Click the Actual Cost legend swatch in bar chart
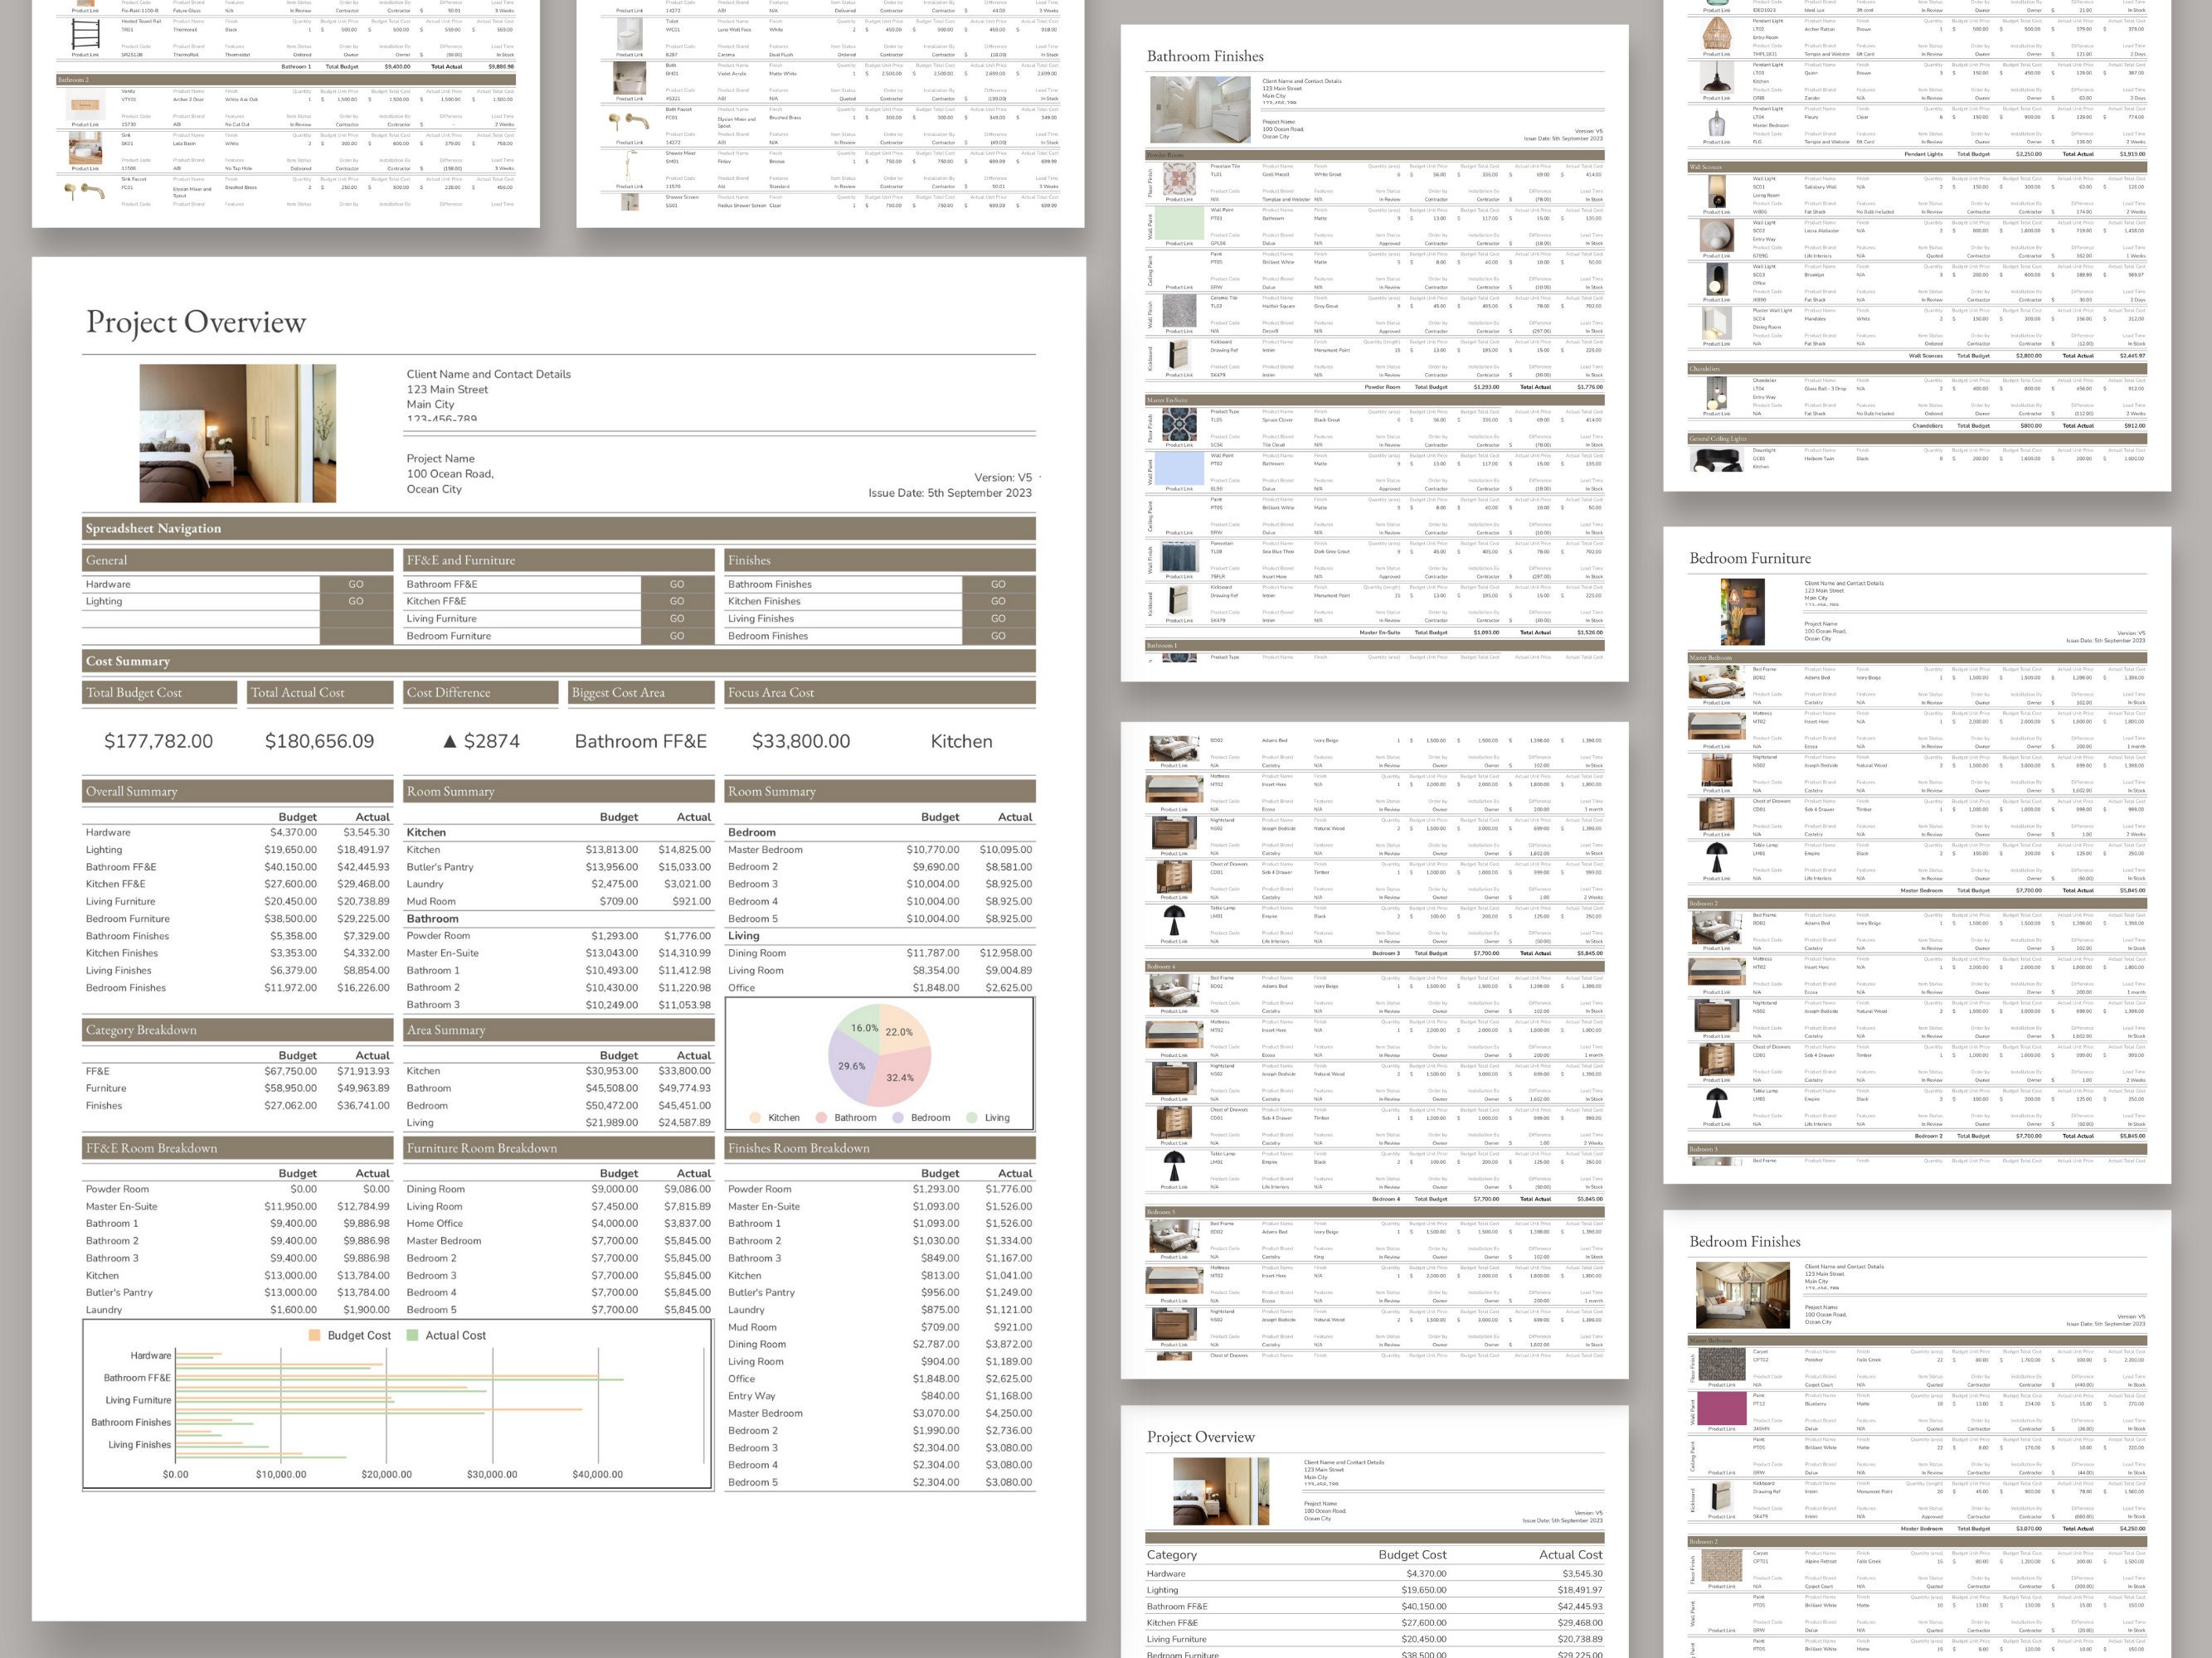The image size is (2212, 1658). (412, 1336)
